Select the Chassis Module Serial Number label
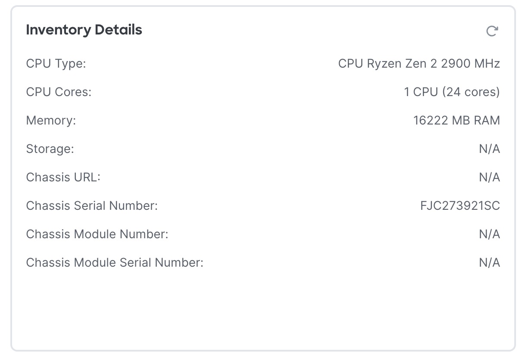This screenshot has height=355, width=519. pyautogui.click(x=115, y=263)
